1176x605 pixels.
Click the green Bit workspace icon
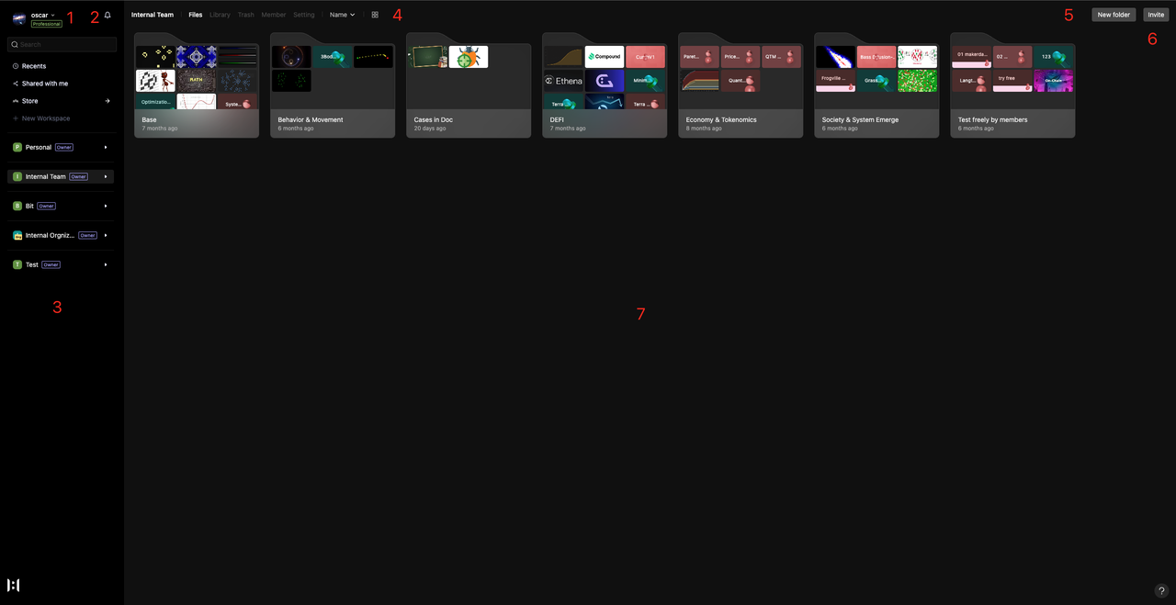pyautogui.click(x=17, y=206)
